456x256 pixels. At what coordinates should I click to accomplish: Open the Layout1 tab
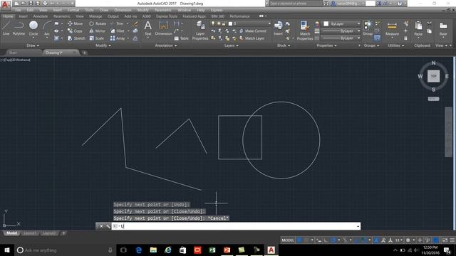(30, 233)
